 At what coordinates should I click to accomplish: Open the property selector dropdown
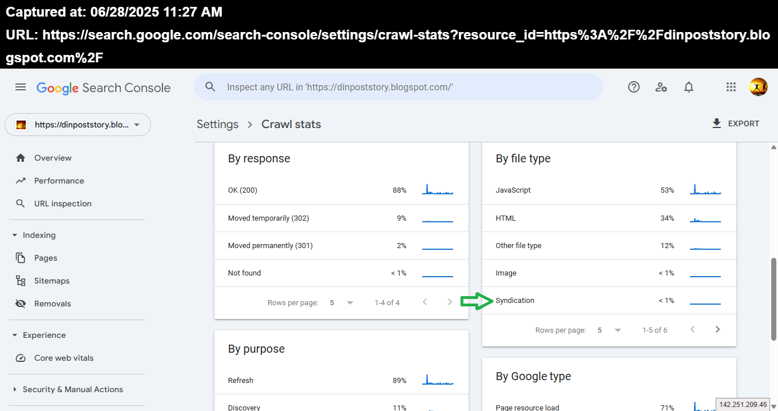tap(78, 125)
